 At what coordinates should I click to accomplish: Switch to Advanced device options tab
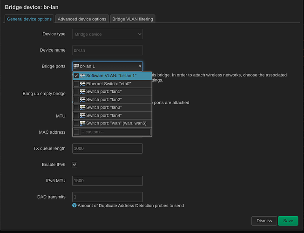click(82, 19)
